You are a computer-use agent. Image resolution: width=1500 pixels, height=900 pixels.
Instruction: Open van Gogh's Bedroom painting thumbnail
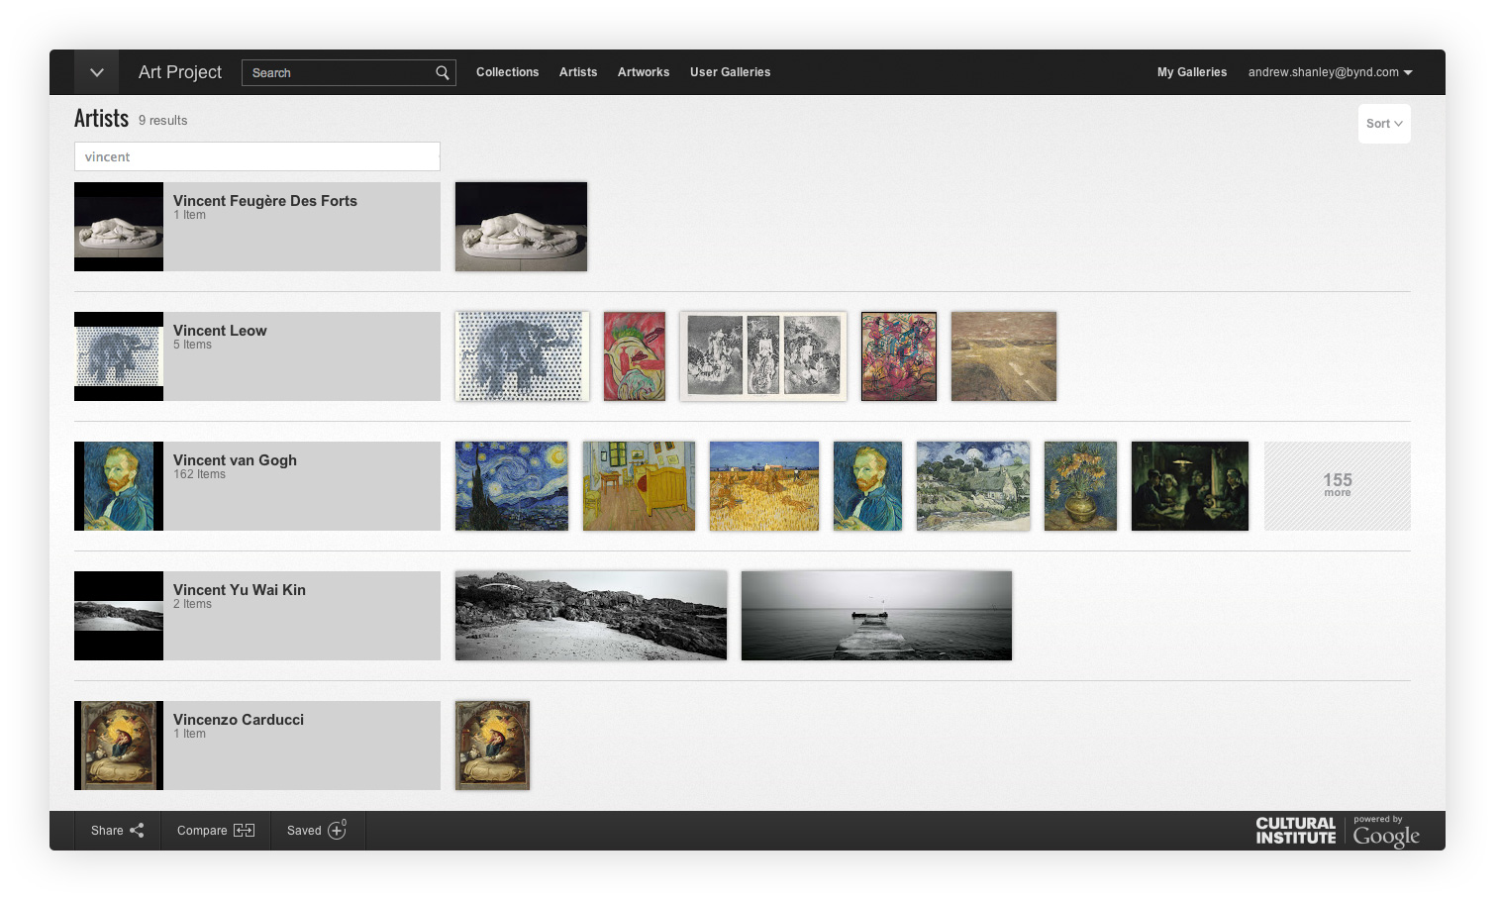pyautogui.click(x=639, y=486)
